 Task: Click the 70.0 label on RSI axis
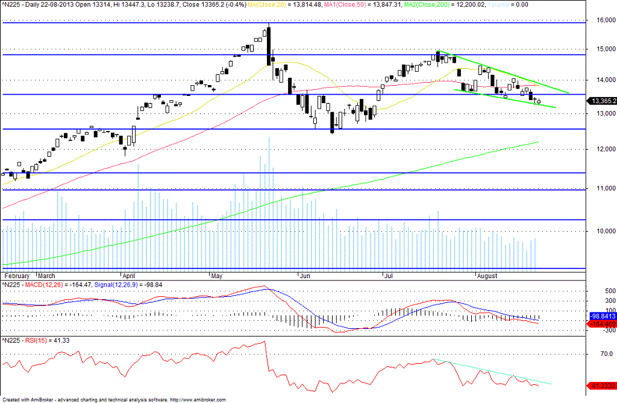coord(607,354)
